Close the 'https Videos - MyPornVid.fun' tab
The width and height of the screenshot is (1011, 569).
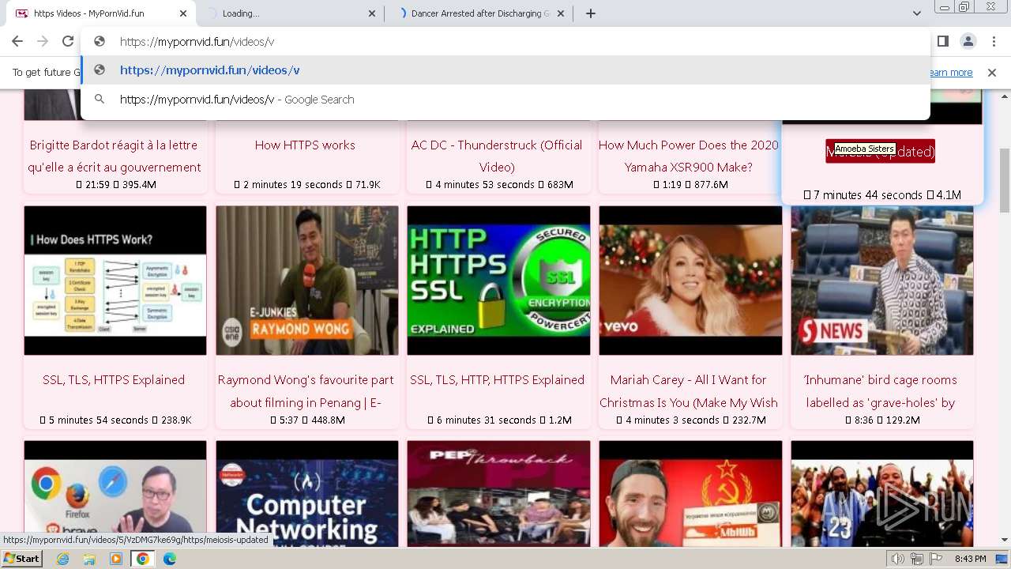pos(182,13)
